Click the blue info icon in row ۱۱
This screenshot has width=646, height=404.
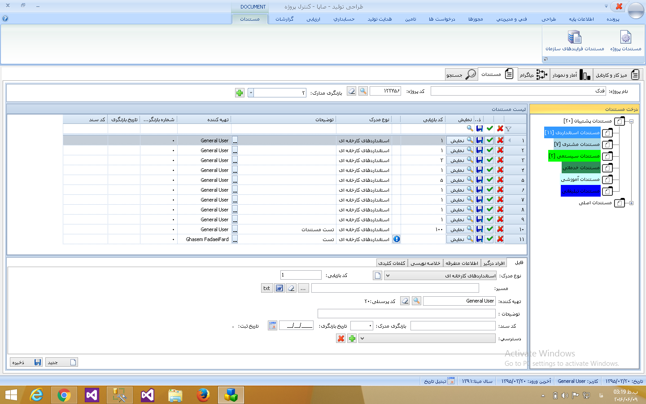397,239
